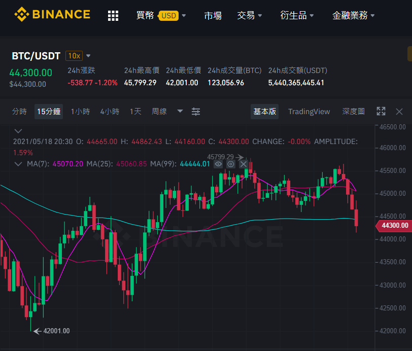Click the 24h turnover 5,440,365,445.41
The width and height of the screenshot is (412, 351).
pyautogui.click(x=296, y=83)
